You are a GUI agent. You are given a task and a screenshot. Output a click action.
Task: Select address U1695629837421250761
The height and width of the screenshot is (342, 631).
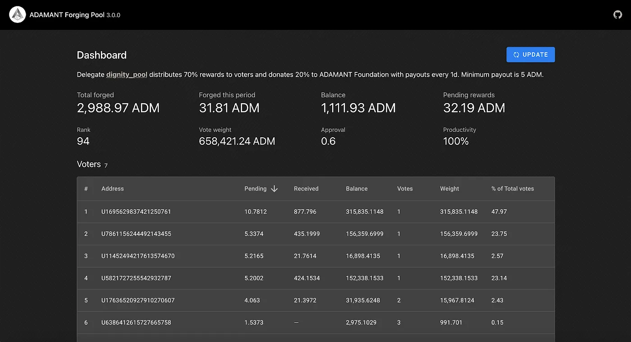tap(136, 211)
